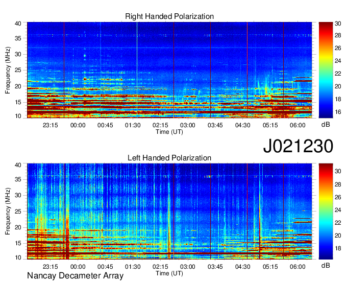
Task: Click 04:30 tick under left-handed plot
Action: click(x=242, y=267)
